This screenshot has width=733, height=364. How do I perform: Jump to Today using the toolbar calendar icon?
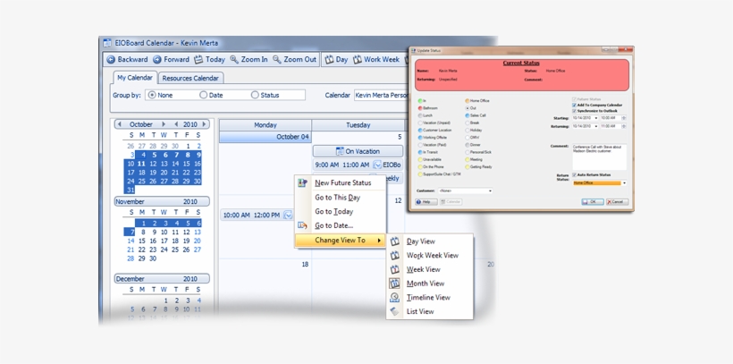coord(198,59)
